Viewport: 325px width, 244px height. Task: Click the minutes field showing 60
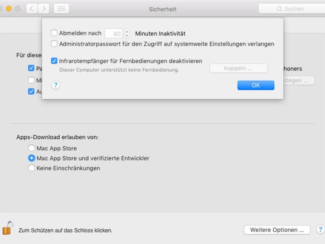point(114,33)
